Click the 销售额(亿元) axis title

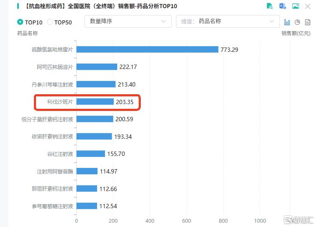[296, 33]
